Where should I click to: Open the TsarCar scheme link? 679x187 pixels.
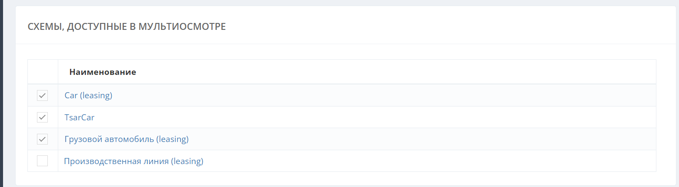(80, 117)
